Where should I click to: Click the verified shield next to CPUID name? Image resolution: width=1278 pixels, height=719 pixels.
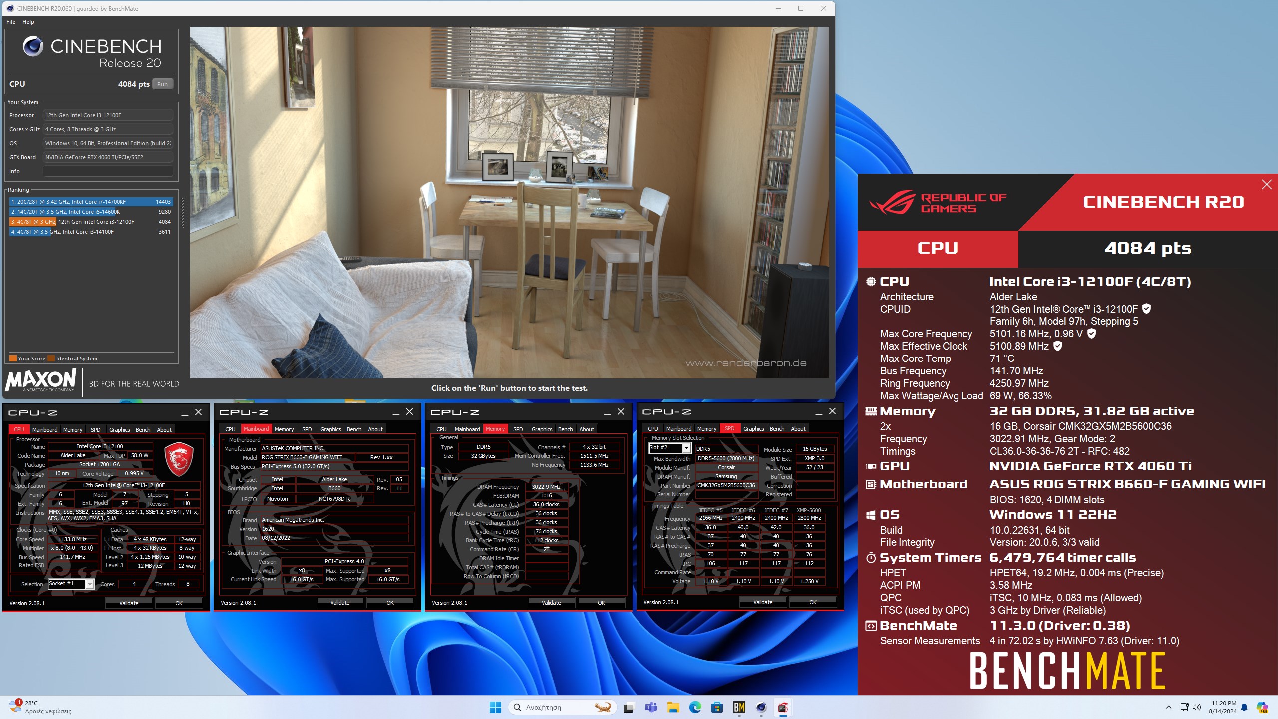pos(1147,309)
